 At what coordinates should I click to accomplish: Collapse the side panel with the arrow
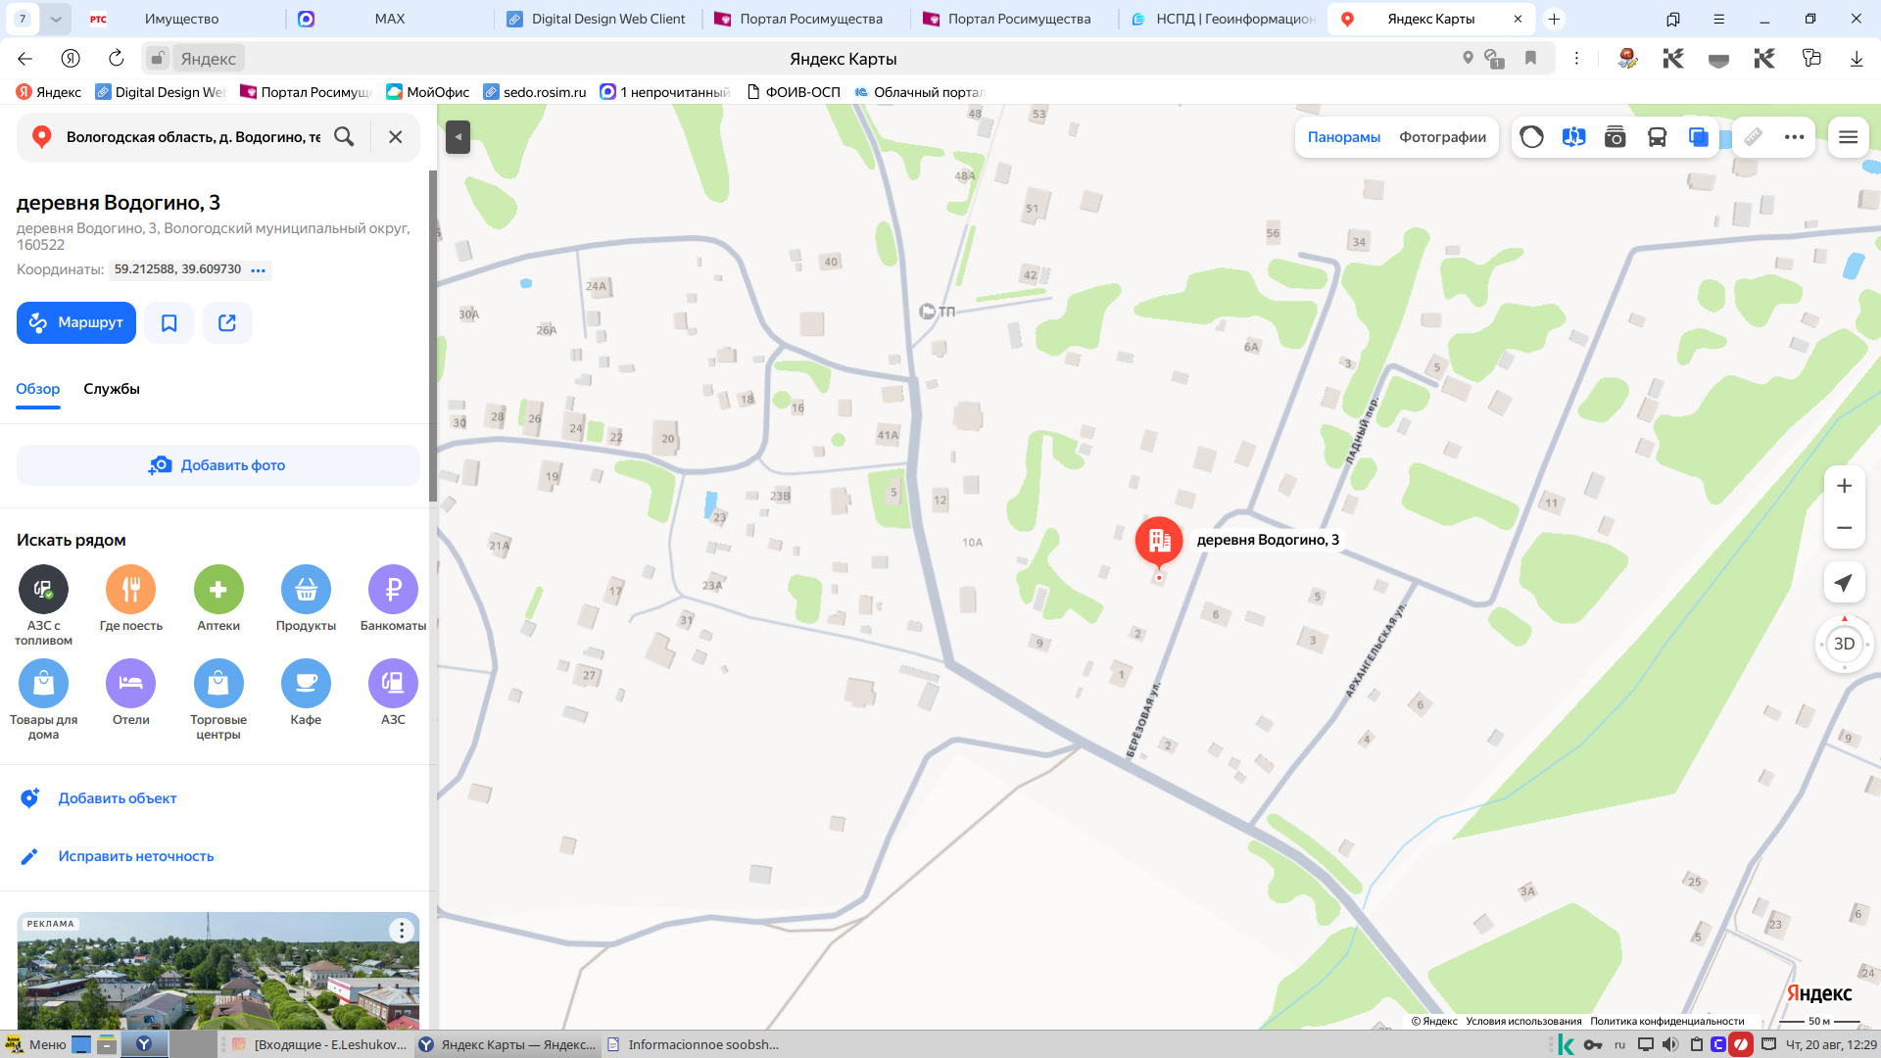[458, 137]
